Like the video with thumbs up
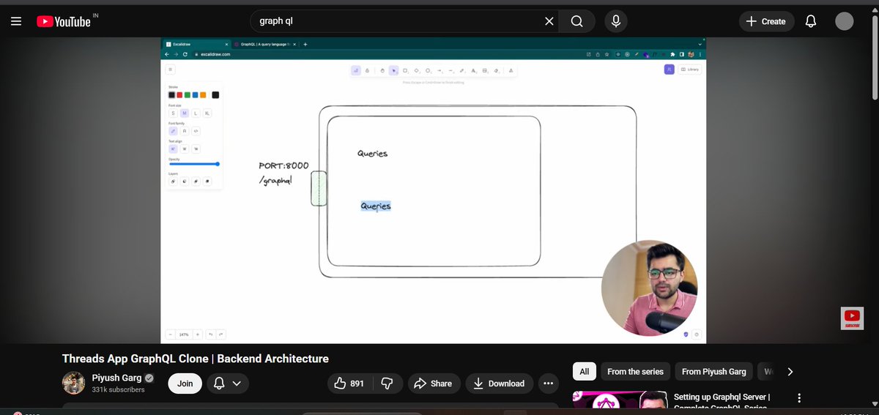The height and width of the screenshot is (415, 879). point(349,384)
